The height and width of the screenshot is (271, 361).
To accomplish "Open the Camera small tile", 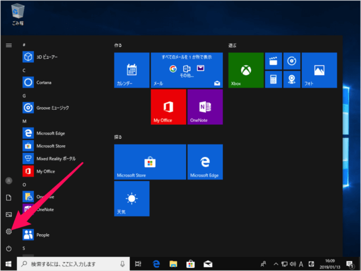I will [x=292, y=80].
